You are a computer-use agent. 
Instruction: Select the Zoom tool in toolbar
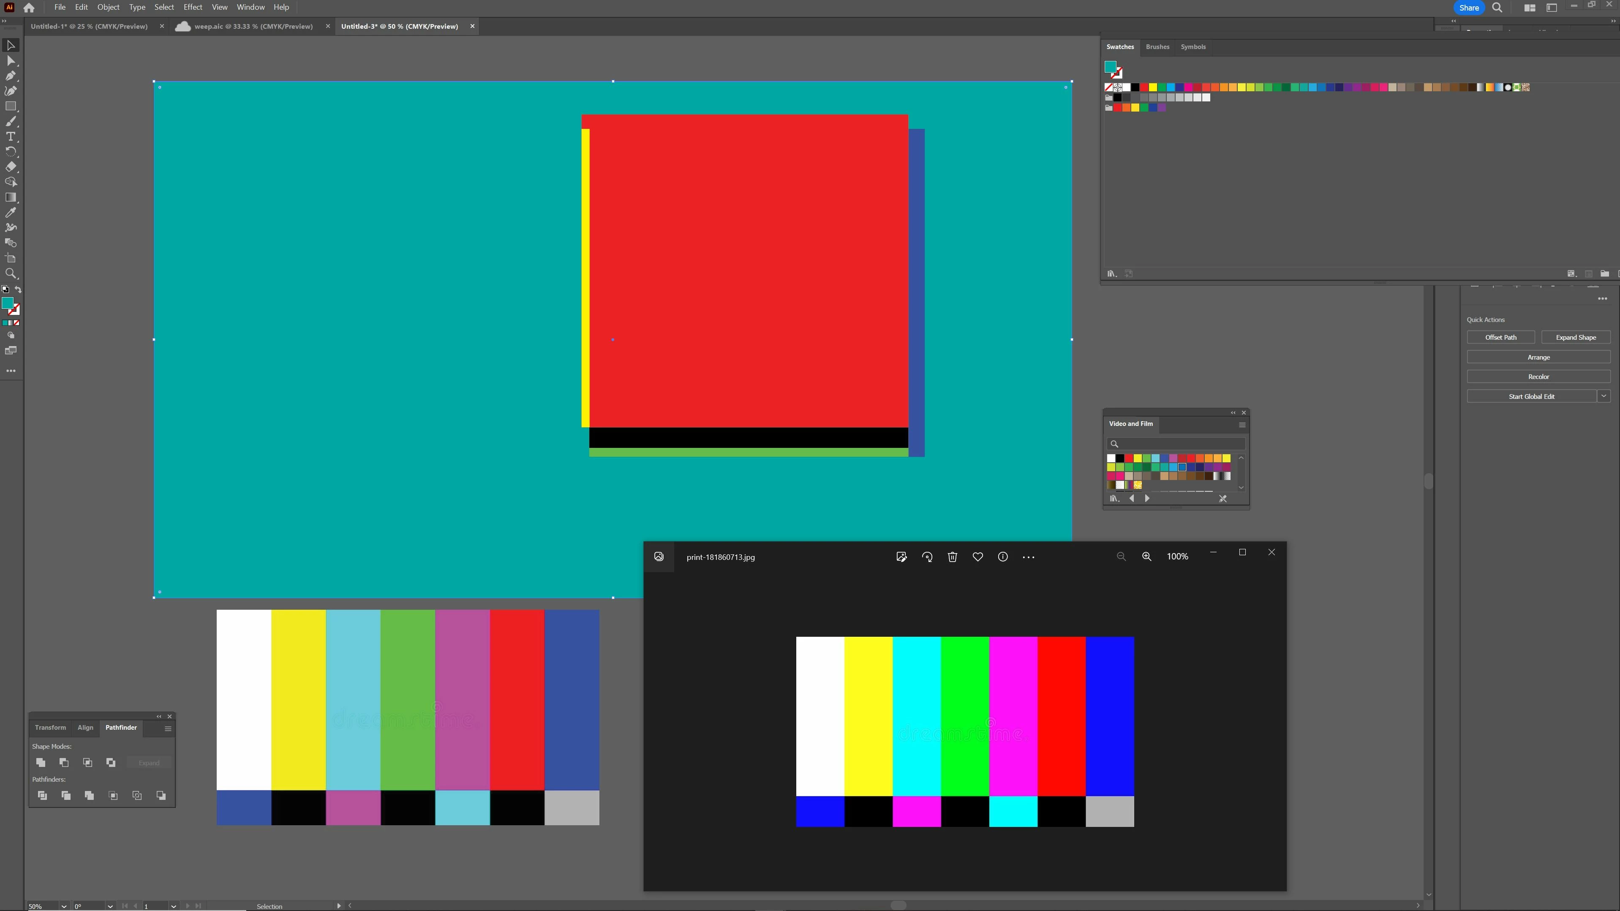tap(11, 274)
